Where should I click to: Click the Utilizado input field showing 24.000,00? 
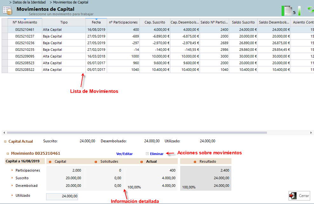pos(62,196)
